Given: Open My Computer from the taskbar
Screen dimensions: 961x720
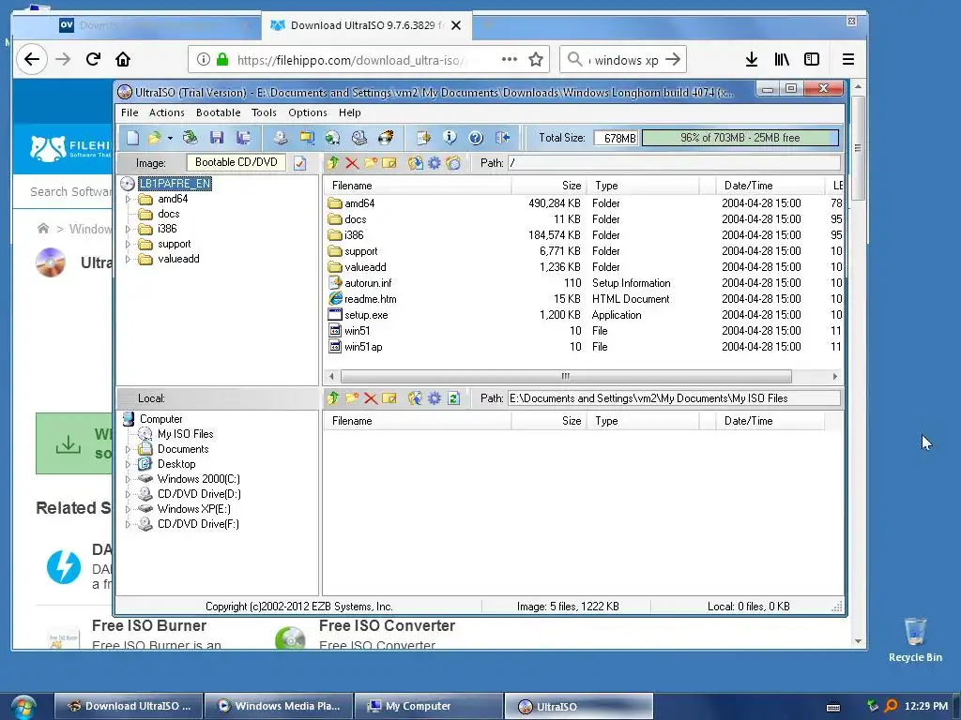Looking at the screenshot, I should 428,706.
